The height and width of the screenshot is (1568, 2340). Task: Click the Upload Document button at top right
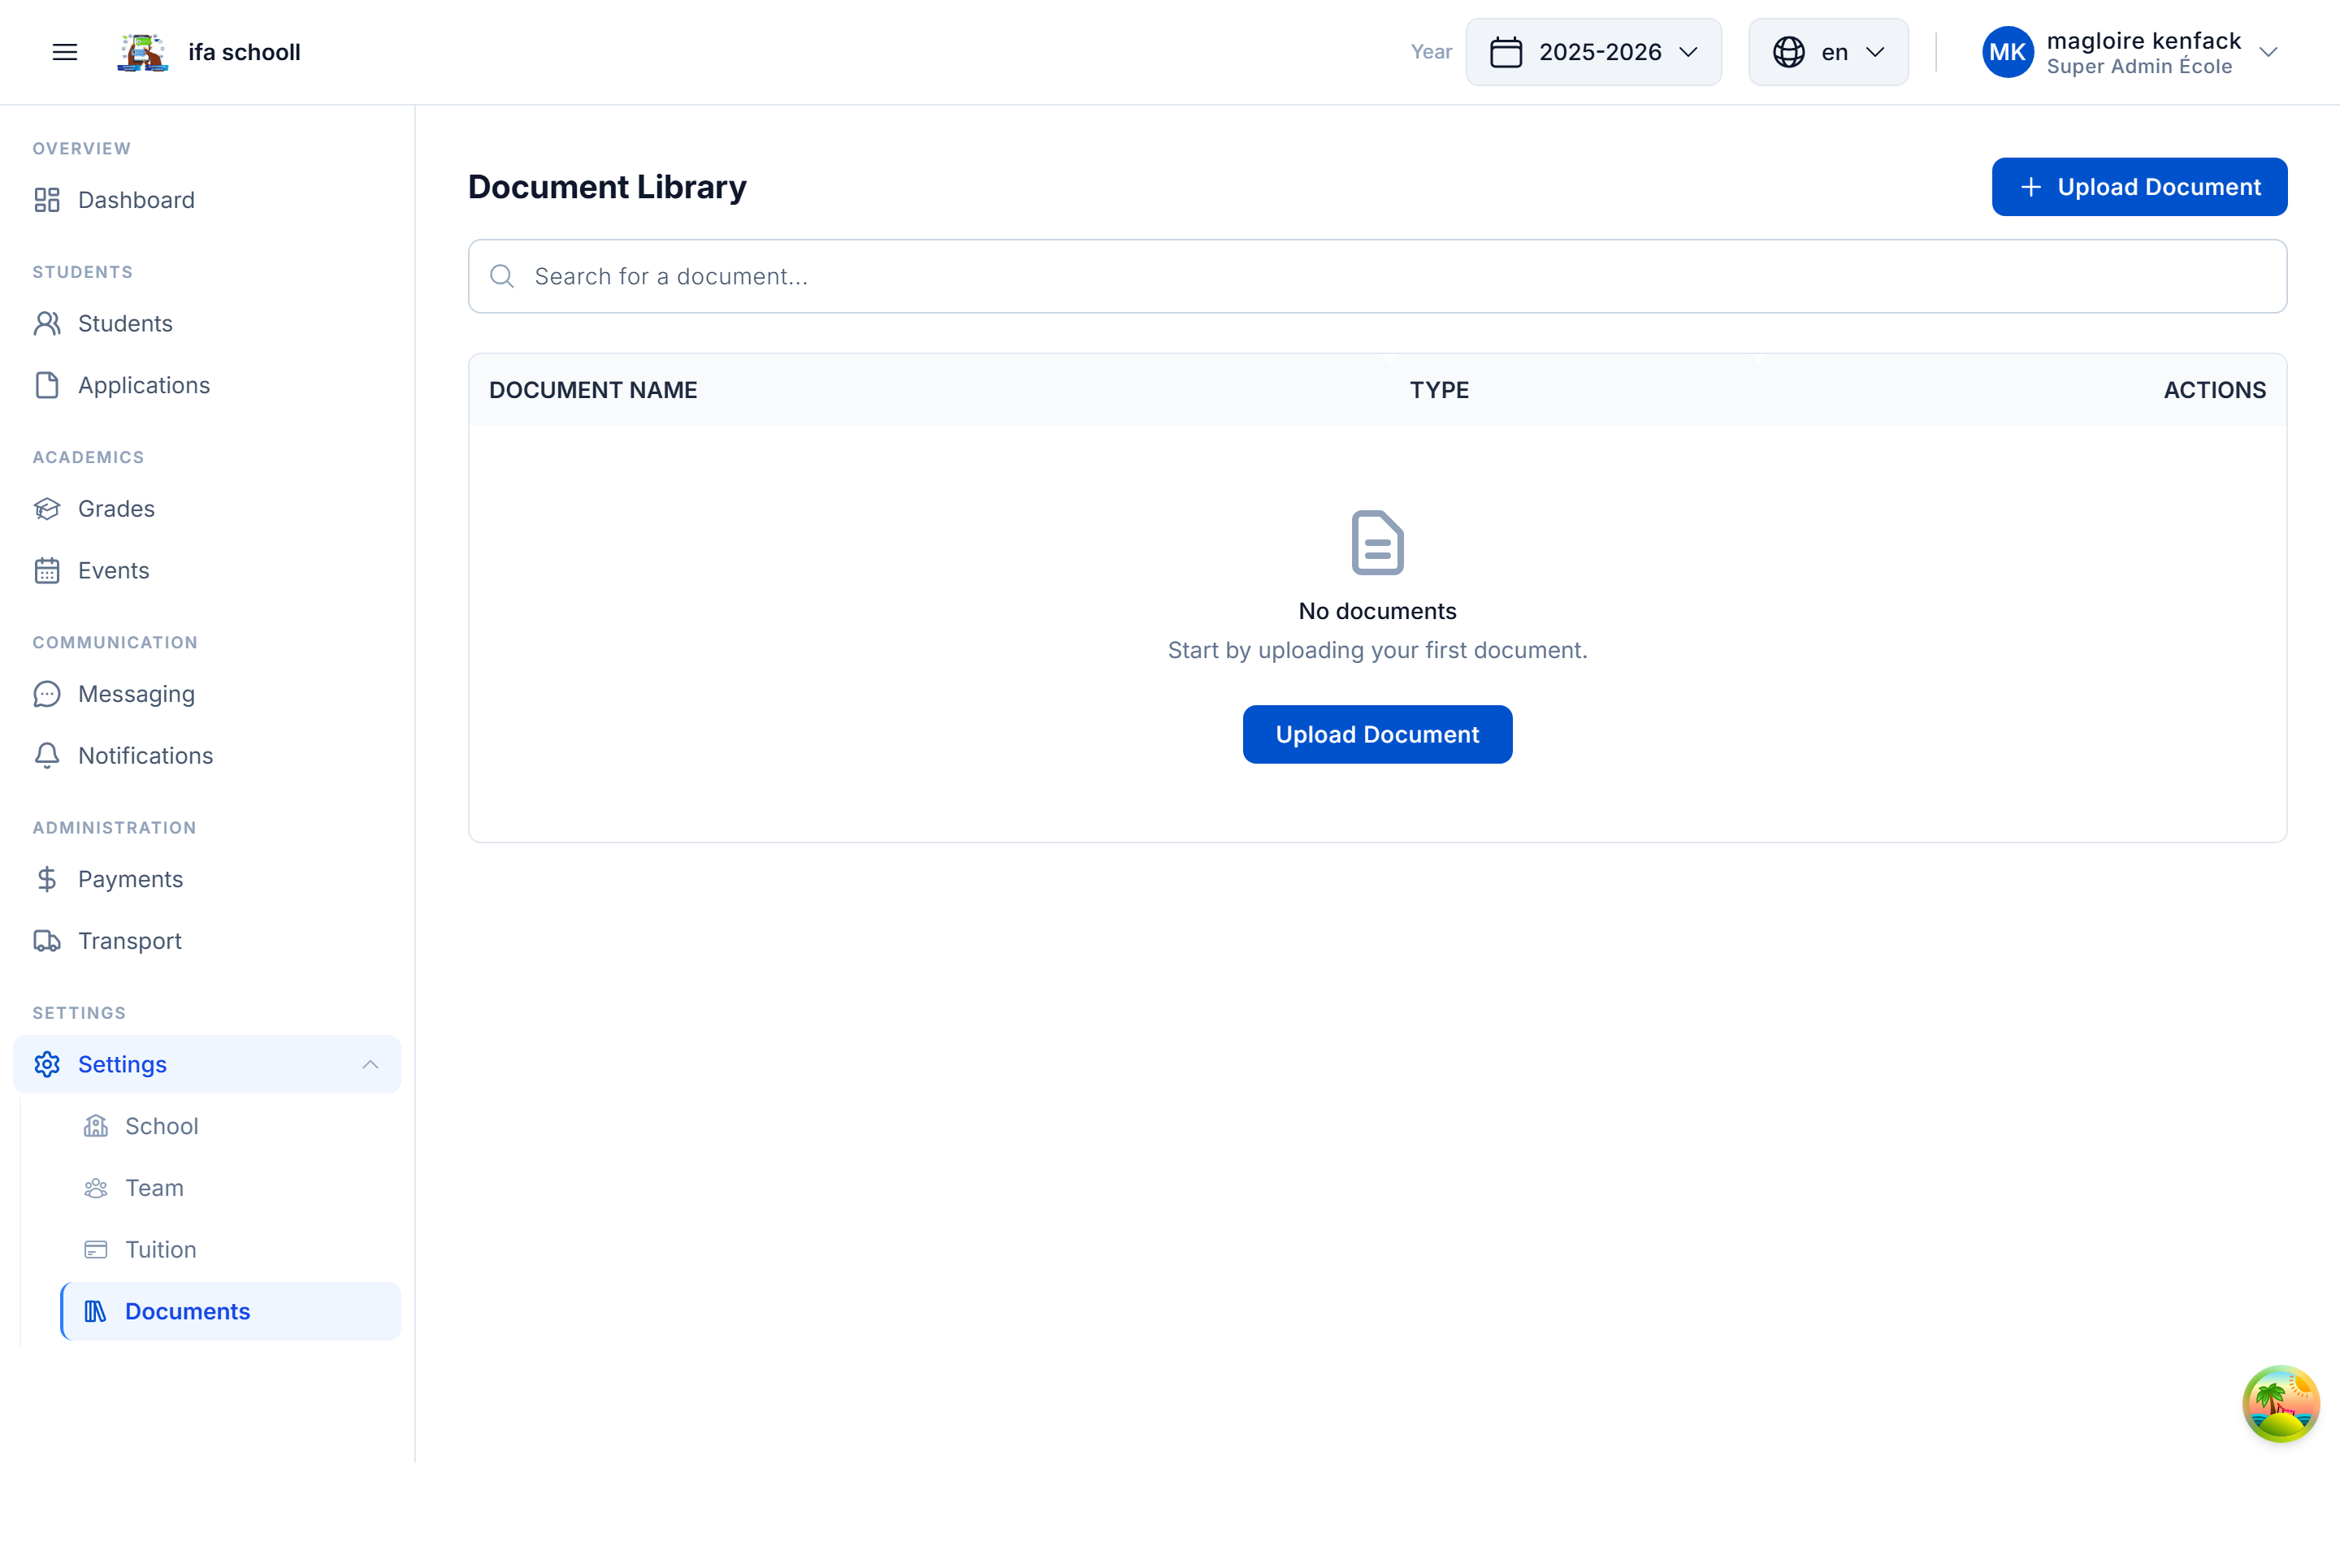(2139, 186)
